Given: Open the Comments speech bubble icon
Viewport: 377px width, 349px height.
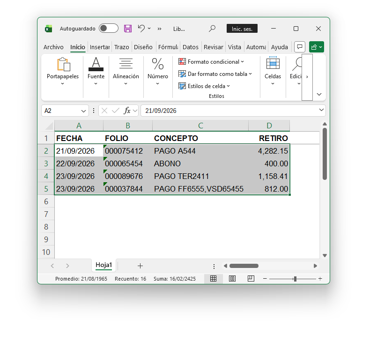Looking at the screenshot, I should [x=300, y=47].
